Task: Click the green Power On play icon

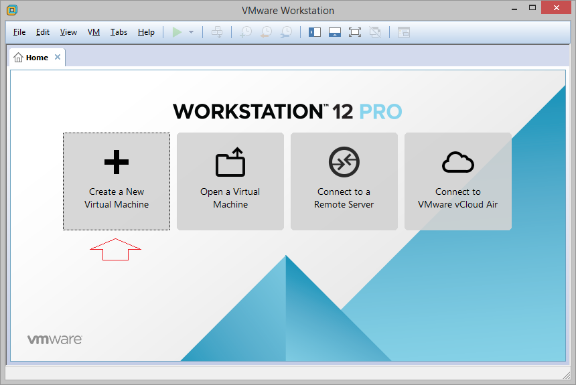Action: tap(177, 32)
